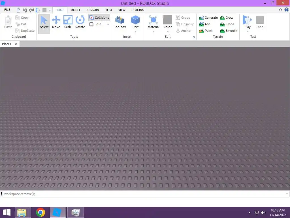Image resolution: width=290 pixels, height=218 pixels.
Task: Toggle Anchor on the selection
Action: 184,31
